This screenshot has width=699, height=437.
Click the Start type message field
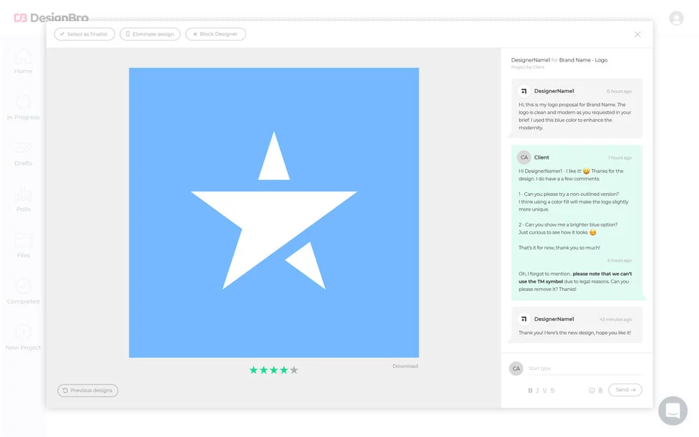click(584, 368)
